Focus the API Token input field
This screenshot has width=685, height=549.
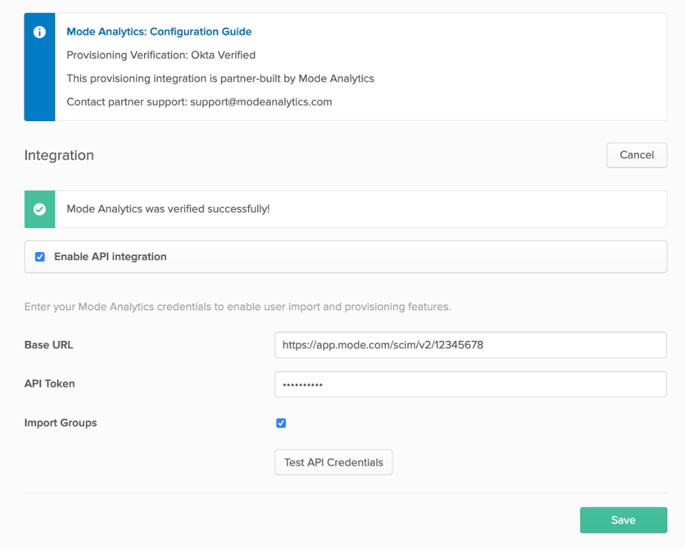coord(471,384)
